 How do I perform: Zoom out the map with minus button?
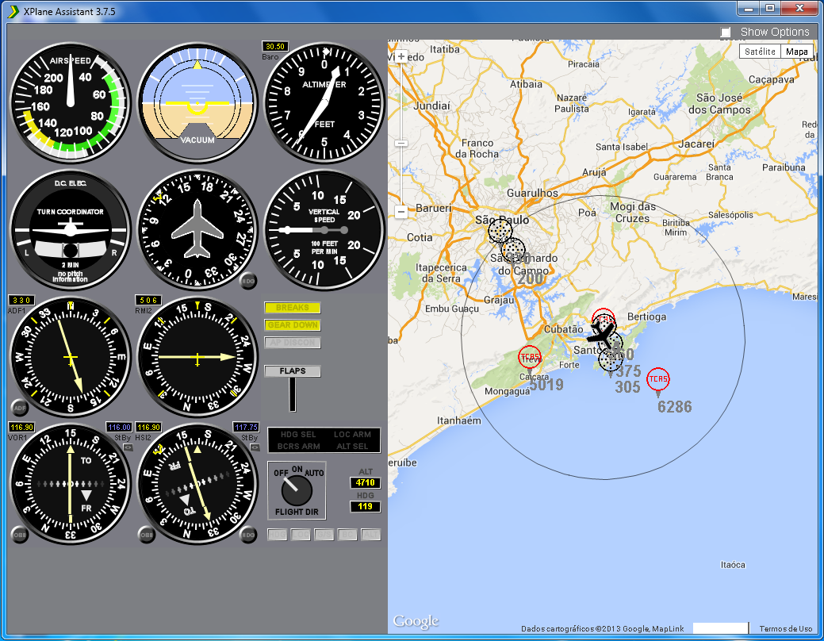401,212
